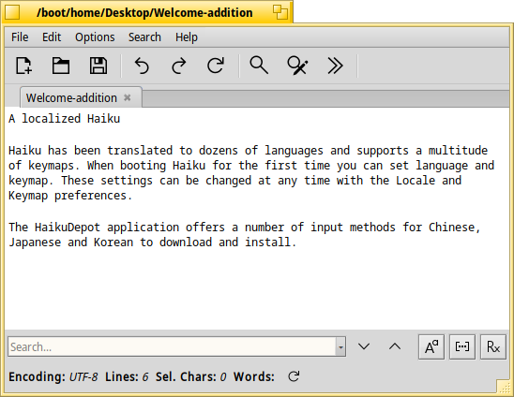The image size is (514, 397).
Task: Toggle whole-word match search button
Action: [x=462, y=347]
